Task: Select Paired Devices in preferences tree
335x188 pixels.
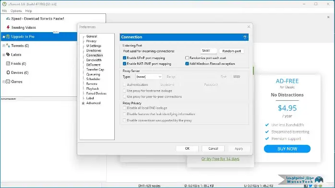Action: tap(96, 93)
